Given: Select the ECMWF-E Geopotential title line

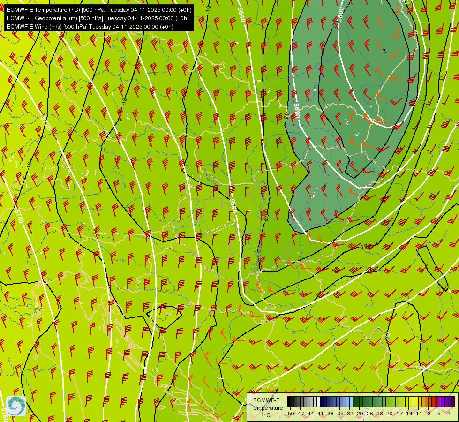Looking at the screenshot, I should (98, 18).
